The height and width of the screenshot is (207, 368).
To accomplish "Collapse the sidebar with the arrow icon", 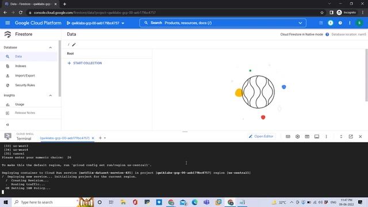I will 7,125.
